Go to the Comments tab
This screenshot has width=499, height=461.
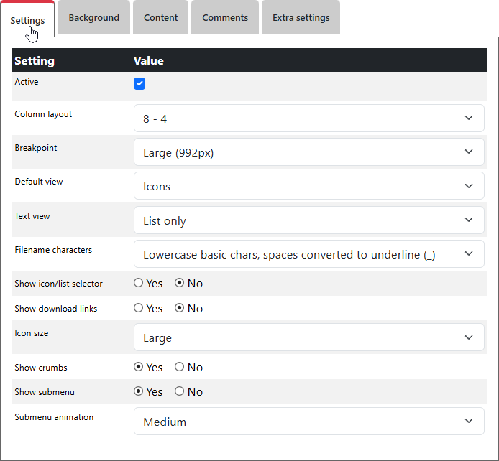pos(224,18)
